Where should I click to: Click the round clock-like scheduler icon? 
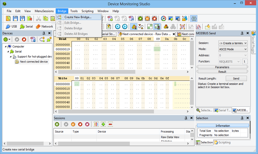click(x=163, y=18)
